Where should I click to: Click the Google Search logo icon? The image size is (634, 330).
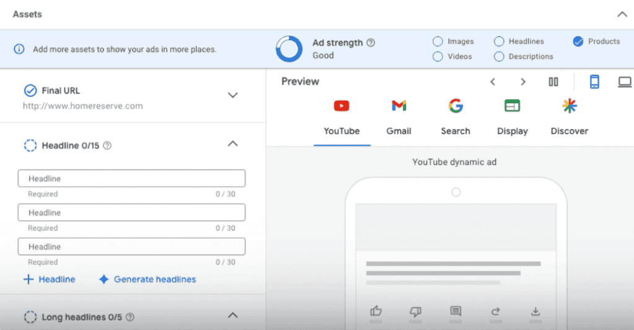pos(456,106)
